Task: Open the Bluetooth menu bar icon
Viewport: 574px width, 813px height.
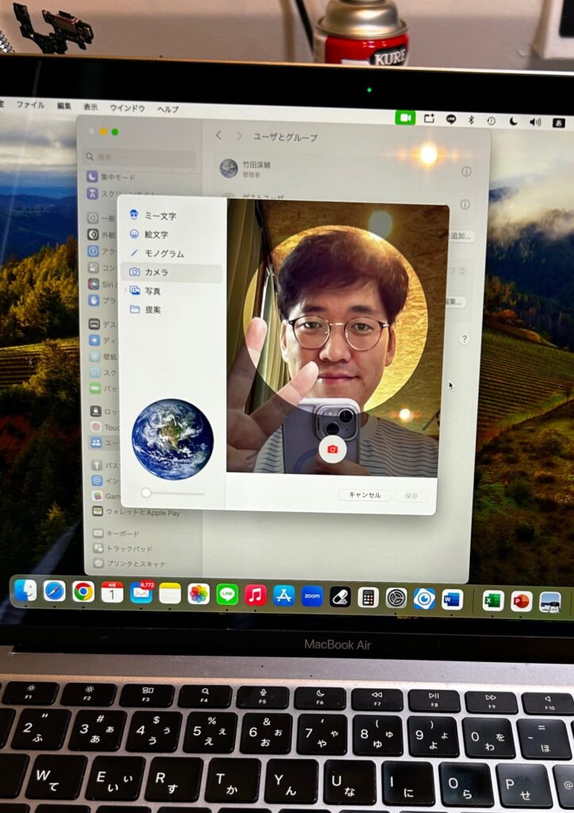Action: point(472,121)
